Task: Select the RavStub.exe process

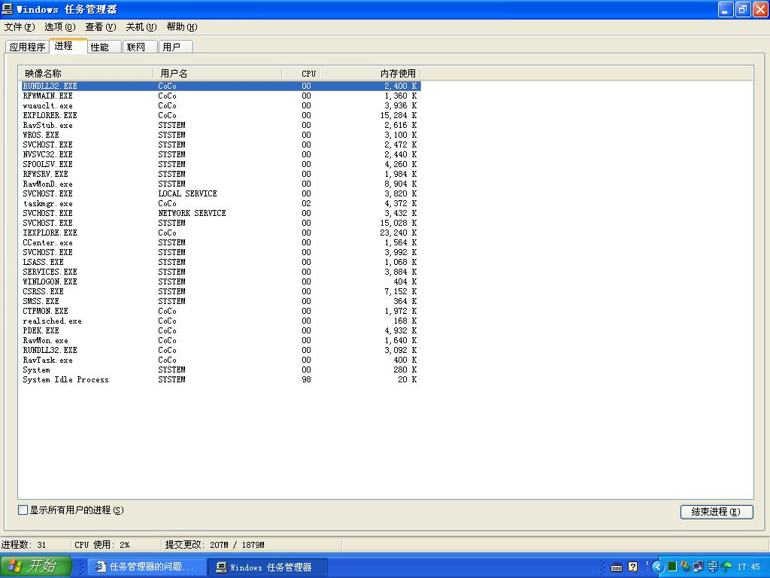Action: pyautogui.click(x=220, y=126)
